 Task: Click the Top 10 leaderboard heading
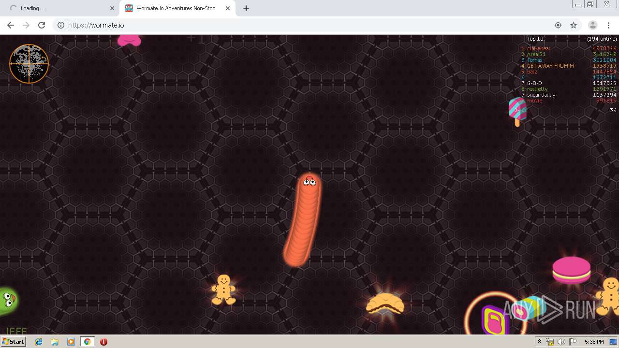(535, 39)
